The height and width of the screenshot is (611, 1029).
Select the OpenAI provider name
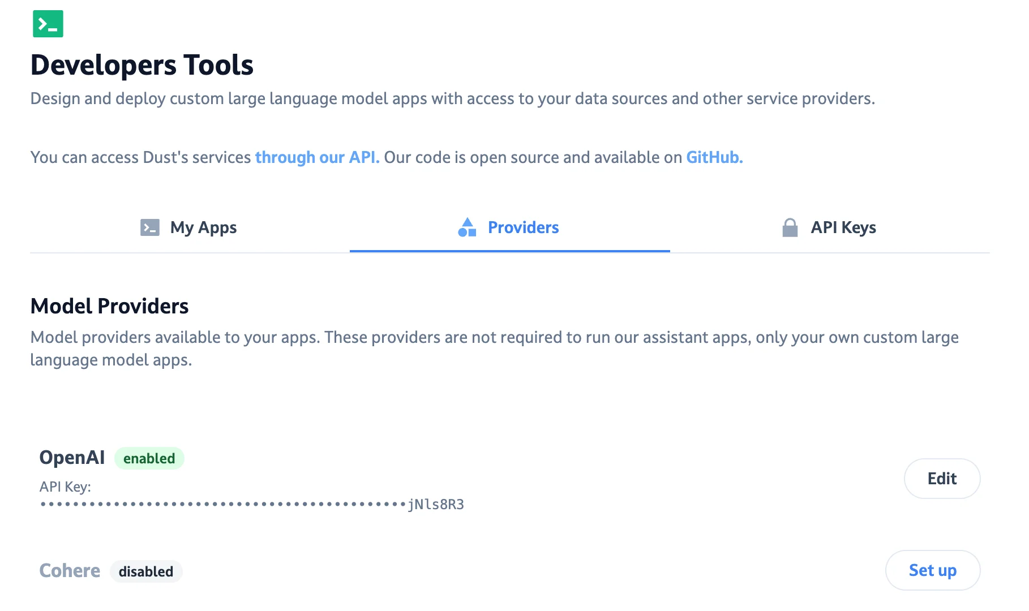point(71,457)
